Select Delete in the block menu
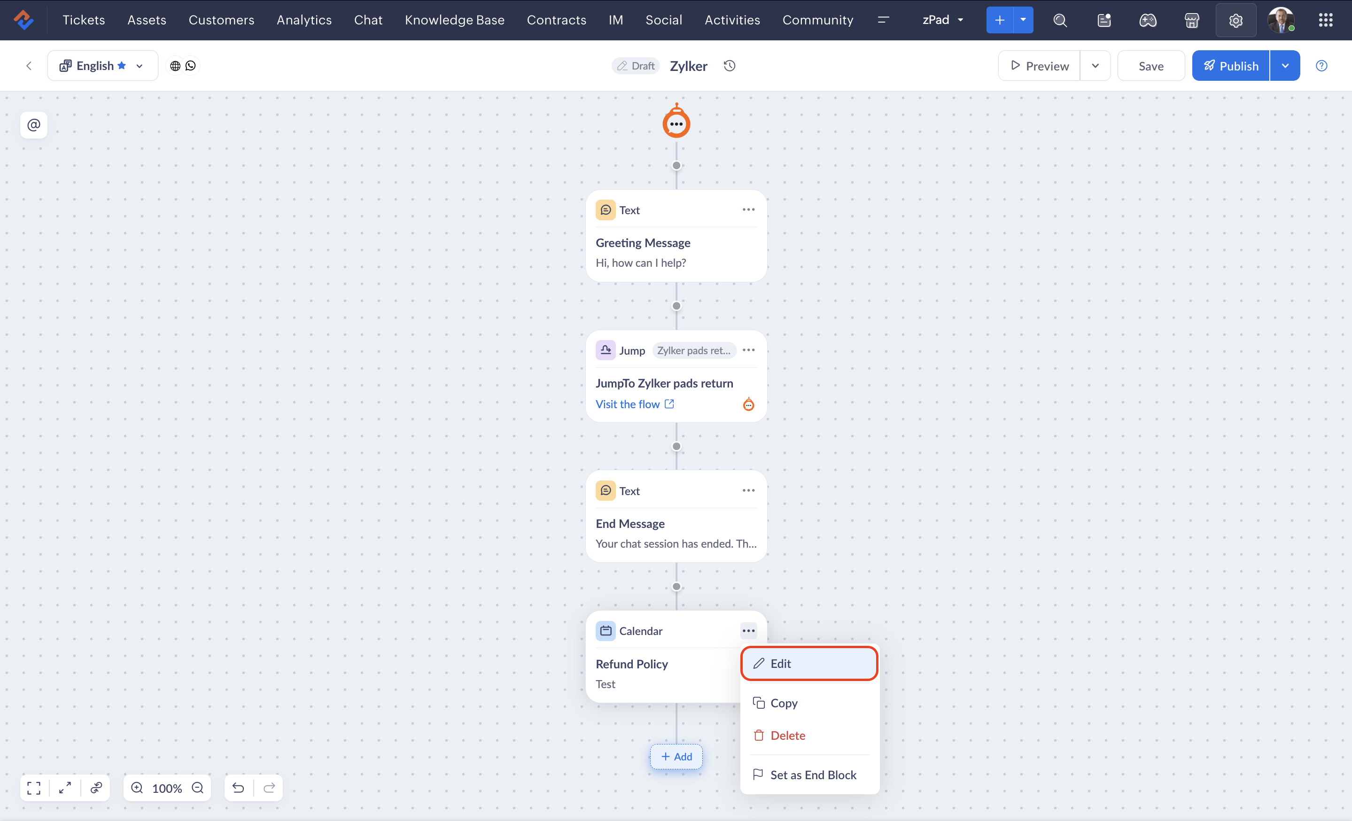The width and height of the screenshot is (1352, 821). coord(787,736)
